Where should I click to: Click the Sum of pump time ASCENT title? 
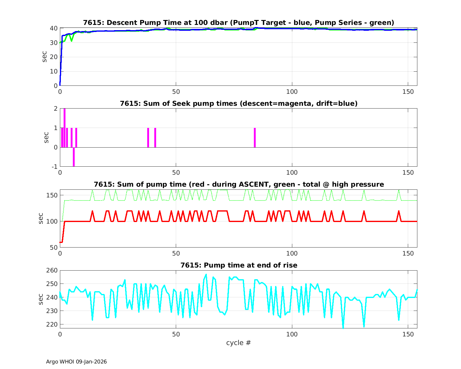tap(238, 184)
